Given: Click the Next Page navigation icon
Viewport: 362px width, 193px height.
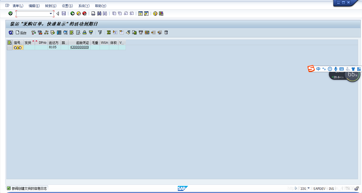Looking at the screenshot, I should pyautogui.click(x=126, y=14).
